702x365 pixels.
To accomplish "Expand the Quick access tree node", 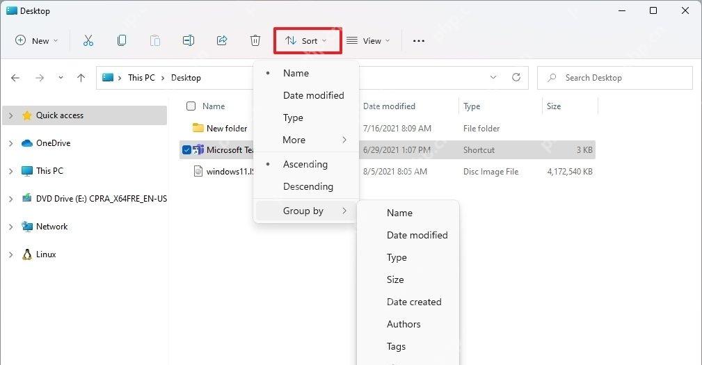I will [10, 115].
